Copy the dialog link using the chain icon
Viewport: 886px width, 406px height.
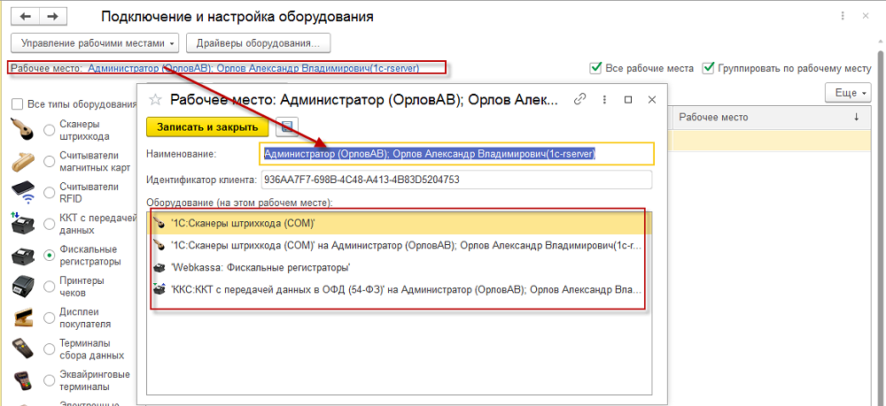pyautogui.click(x=579, y=99)
